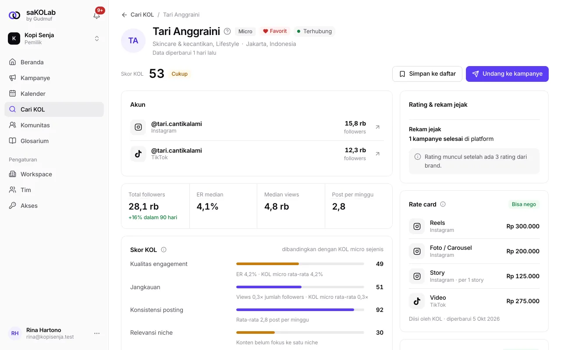This screenshot has height=350, width=561.
Task: Open the TikTok profile external link arrow
Action: [x=378, y=154]
